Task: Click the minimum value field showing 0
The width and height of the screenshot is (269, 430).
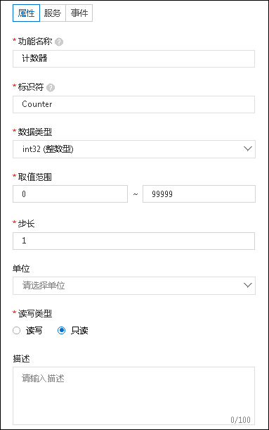Action: [x=70, y=194]
